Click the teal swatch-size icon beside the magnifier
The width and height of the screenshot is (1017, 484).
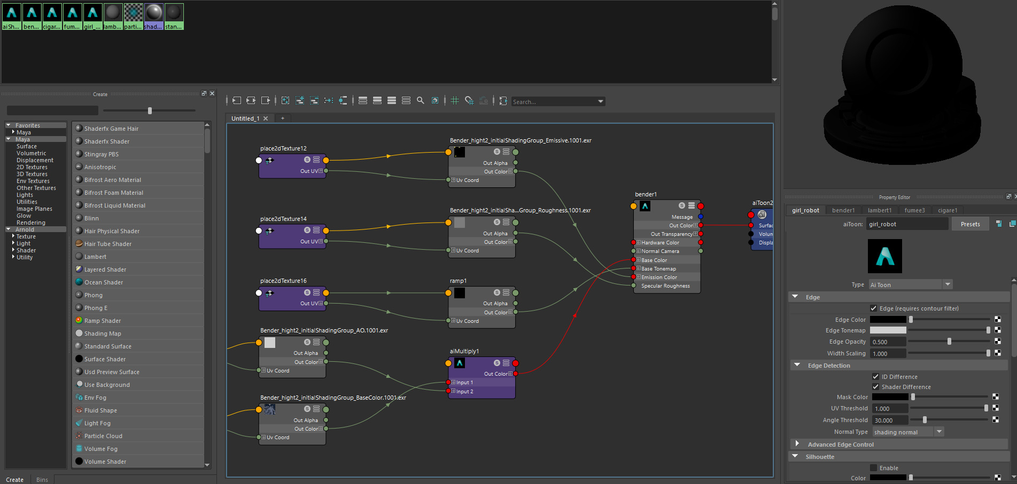(435, 100)
